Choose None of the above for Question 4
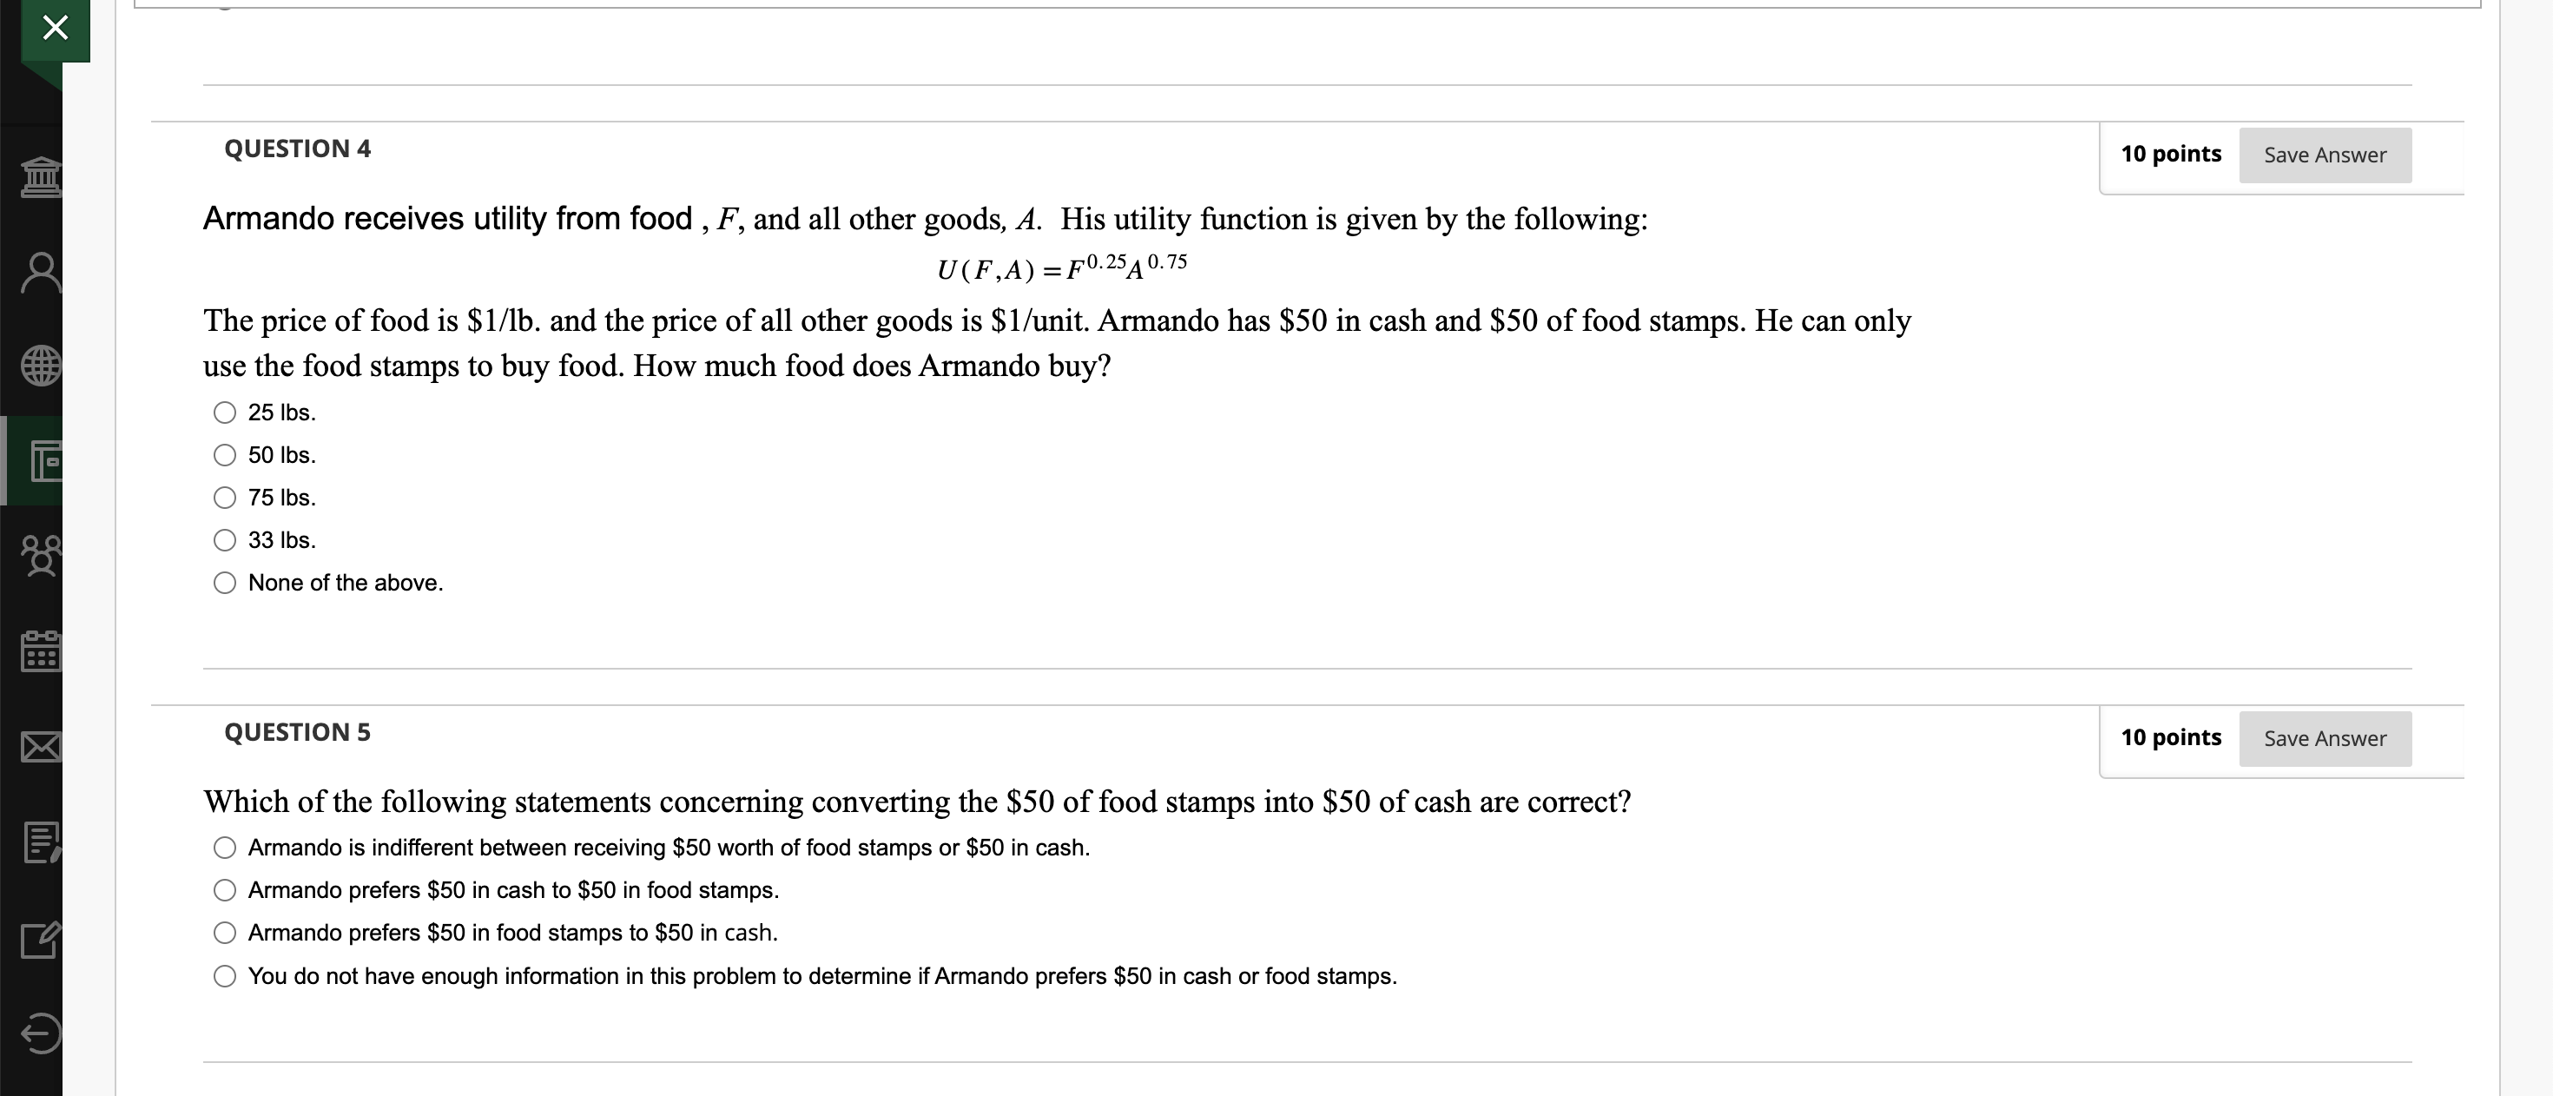Viewport: 2553px width, 1096px height. 225,583
